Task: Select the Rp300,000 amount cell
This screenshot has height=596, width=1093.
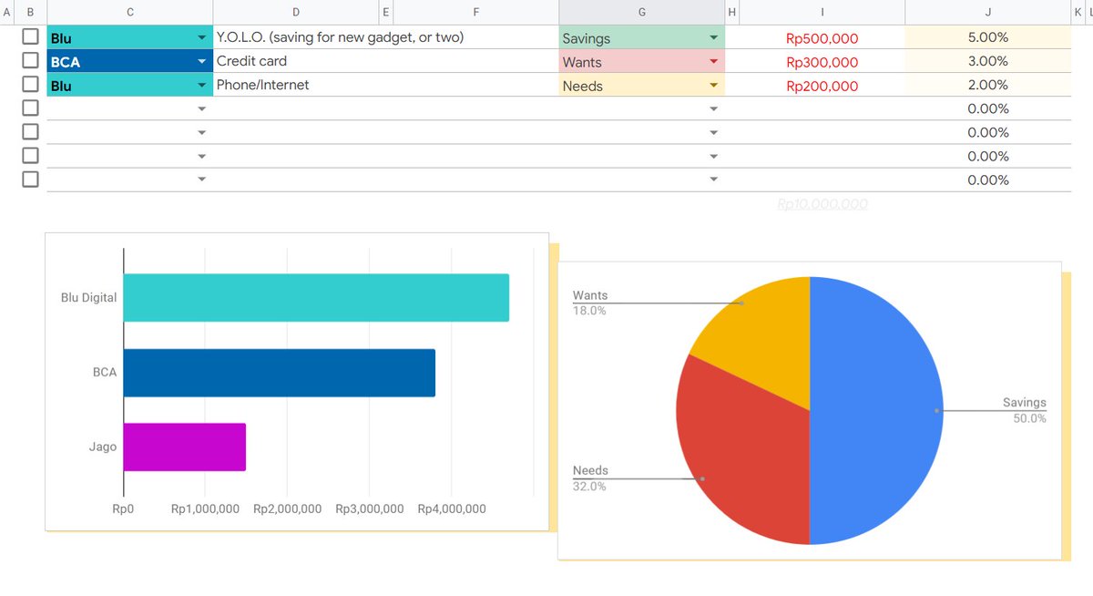Action: tap(822, 62)
